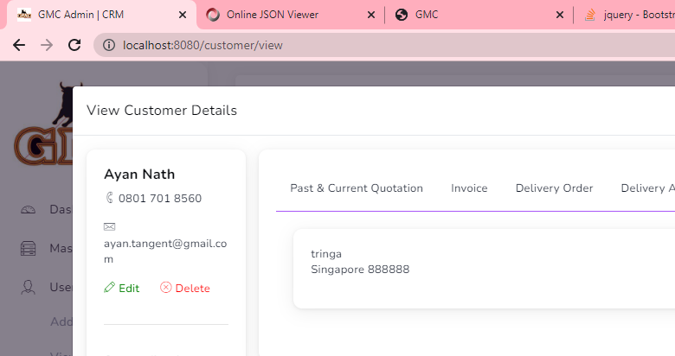This screenshot has height=356, width=675.
Task: Delete the customer Ayan Nath
Action: coord(185,288)
